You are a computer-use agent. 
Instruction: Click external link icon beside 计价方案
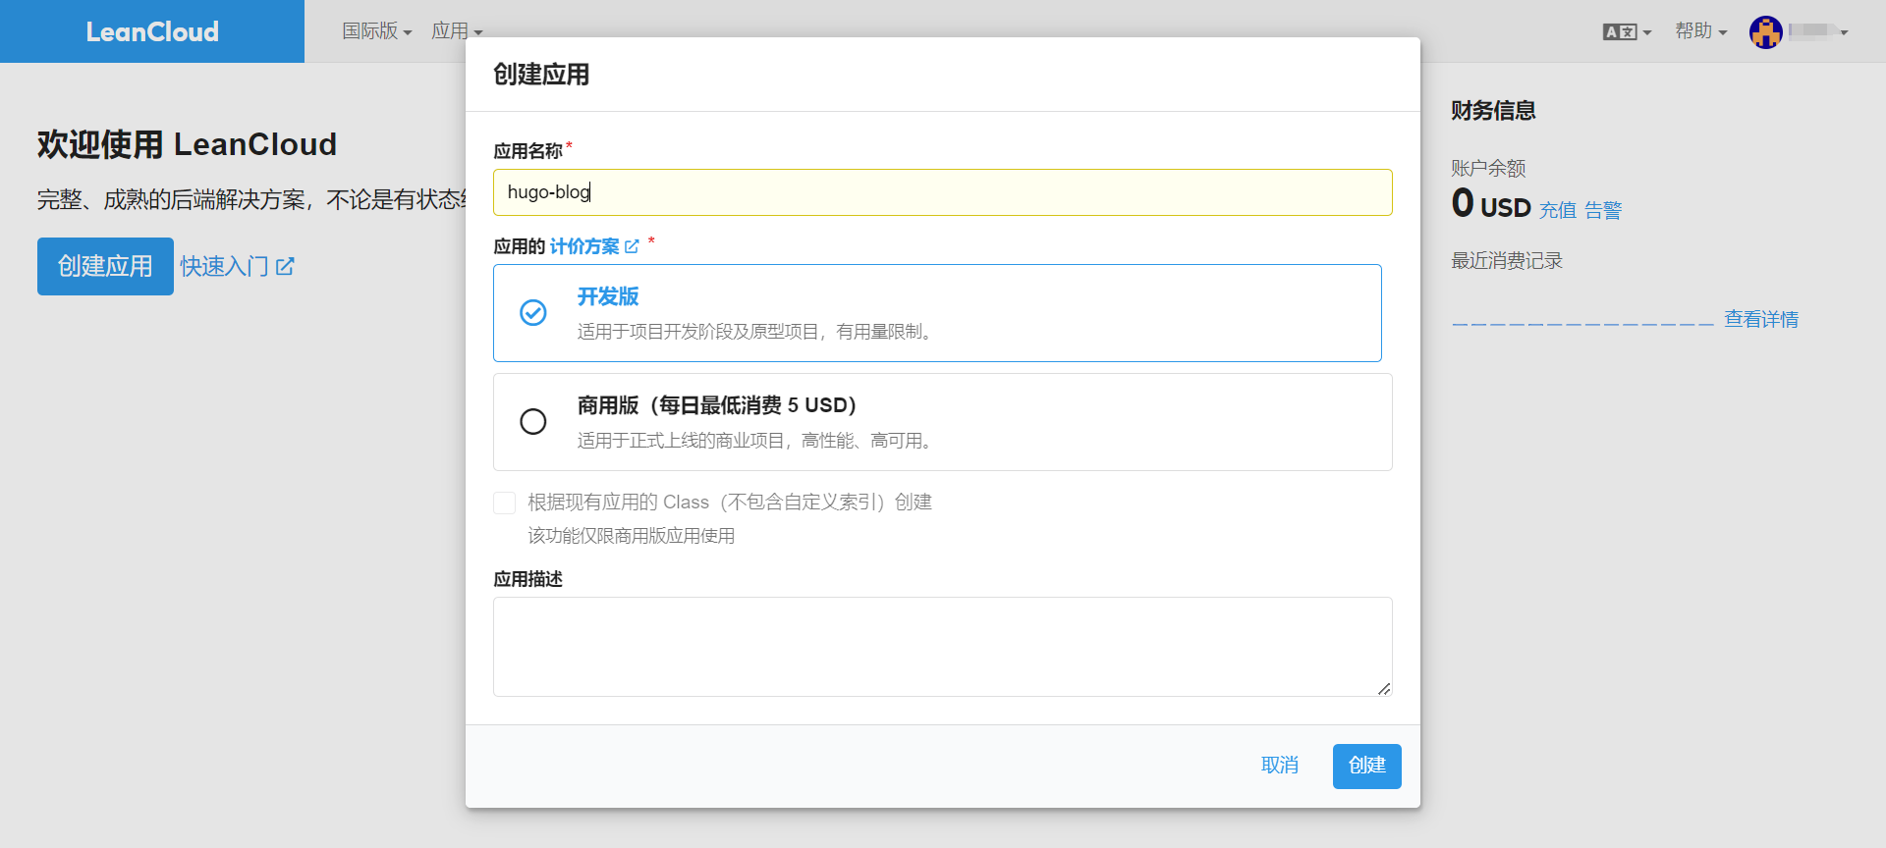point(632,246)
